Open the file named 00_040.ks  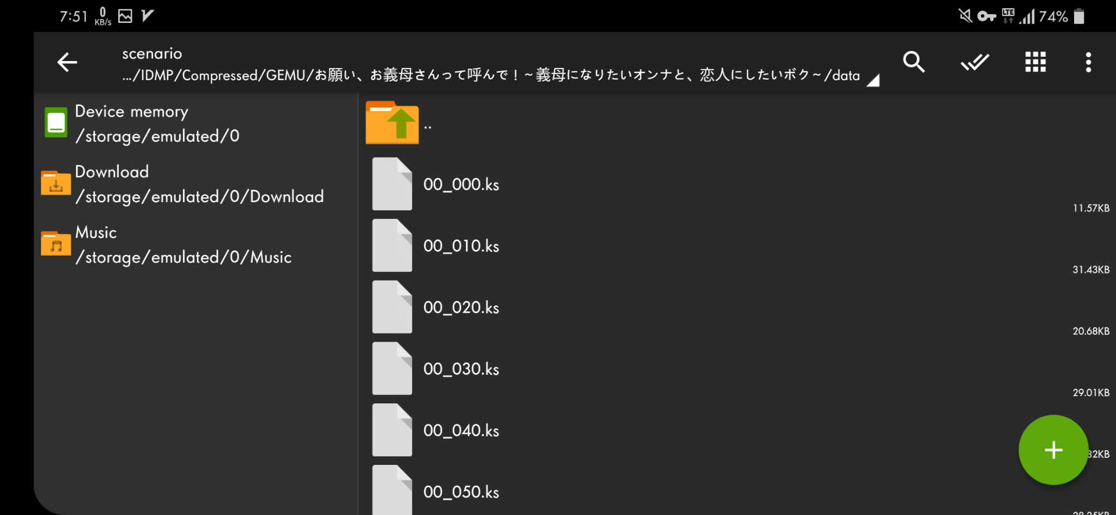coord(461,431)
